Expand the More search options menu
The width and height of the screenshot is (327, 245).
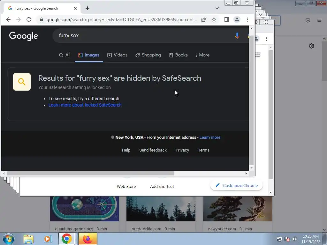[202, 55]
